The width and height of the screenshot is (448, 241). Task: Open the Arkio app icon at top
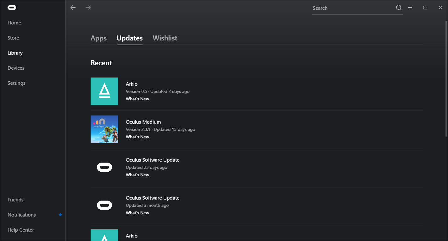click(104, 91)
